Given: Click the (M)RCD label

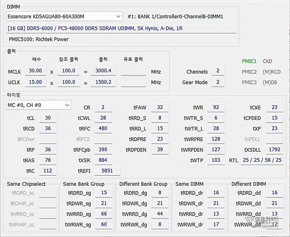Looking at the screenshot, I should pyautogui.click(x=272, y=72).
